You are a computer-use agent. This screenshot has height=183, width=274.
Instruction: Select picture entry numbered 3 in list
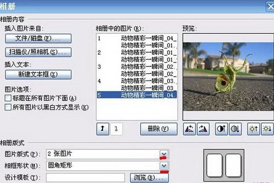pyautogui.click(x=137, y=67)
